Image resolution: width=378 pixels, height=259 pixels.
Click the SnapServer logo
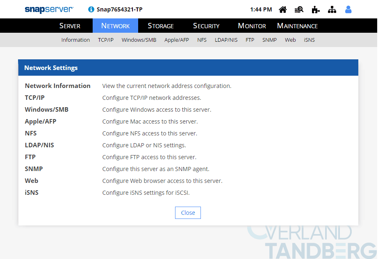click(x=49, y=9)
